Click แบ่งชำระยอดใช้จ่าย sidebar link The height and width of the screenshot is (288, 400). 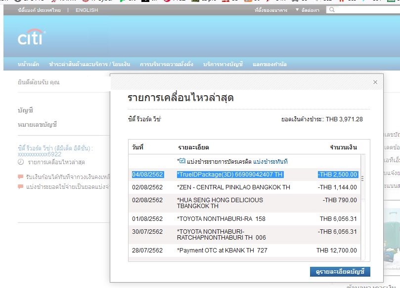68,187
